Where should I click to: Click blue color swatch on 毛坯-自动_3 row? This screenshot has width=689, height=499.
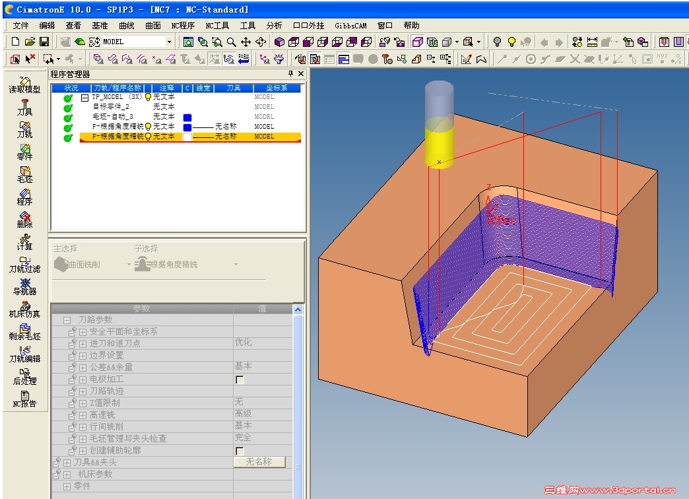point(187,117)
